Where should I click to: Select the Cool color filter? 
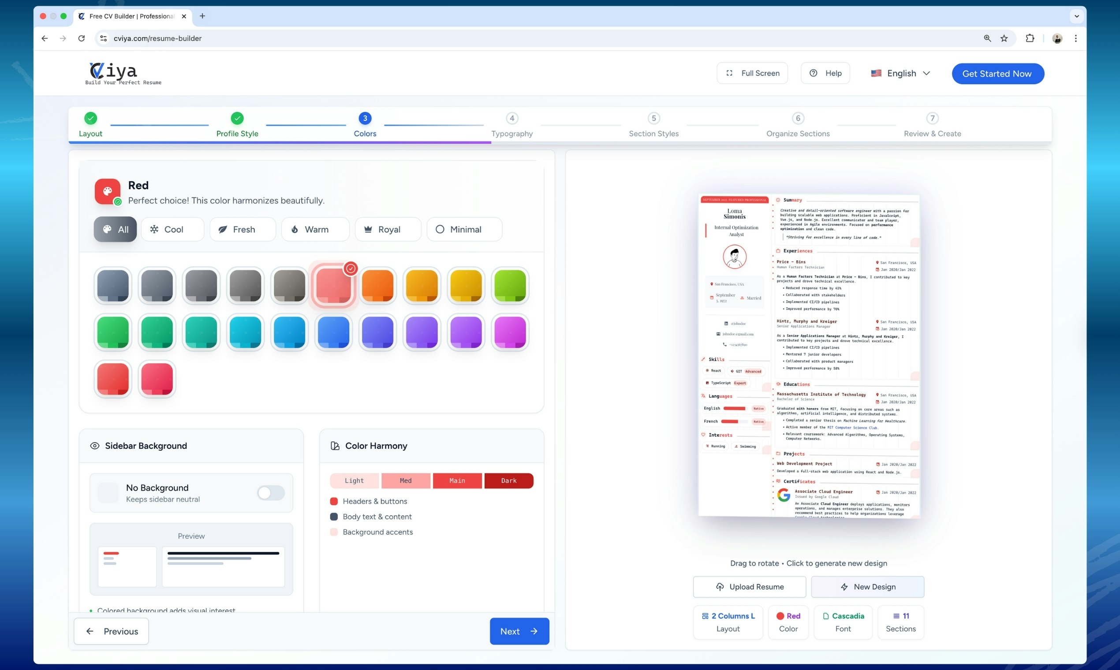(172, 229)
